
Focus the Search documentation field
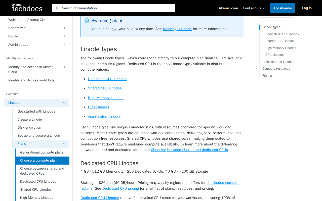click(x=114, y=8)
